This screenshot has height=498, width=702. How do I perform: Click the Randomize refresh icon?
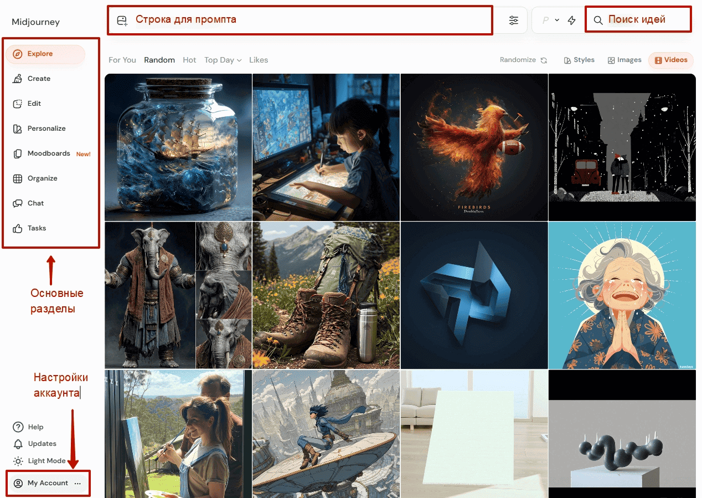pos(544,60)
